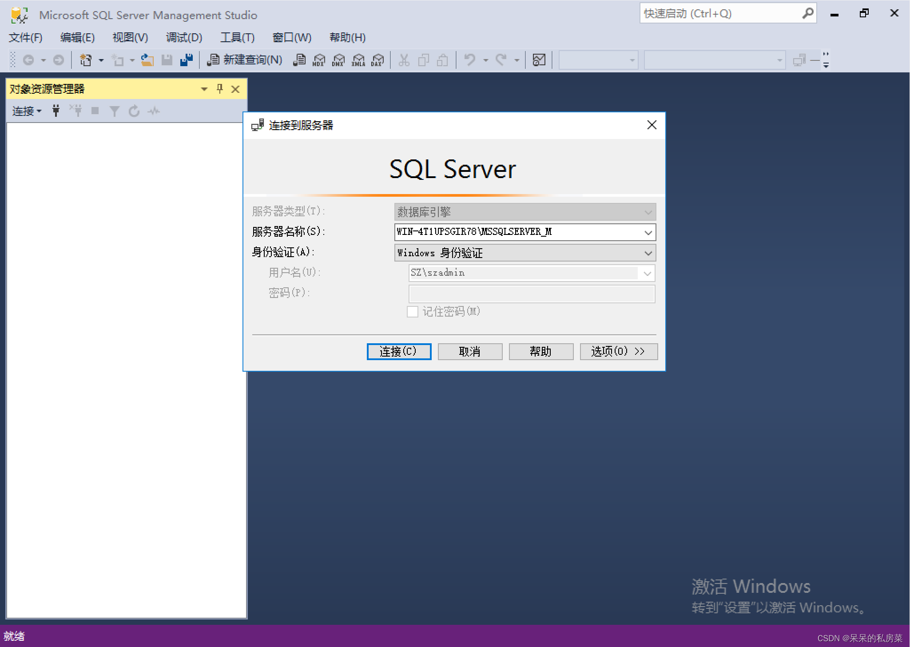Screen dimensions: 910x647
Task: Click the Filter funnel icon in Object Explorer
Action: coord(115,111)
